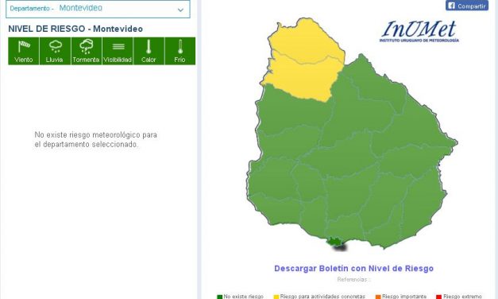
Task: Open the Departamento Montevideo dropdown
Action: pos(98,9)
